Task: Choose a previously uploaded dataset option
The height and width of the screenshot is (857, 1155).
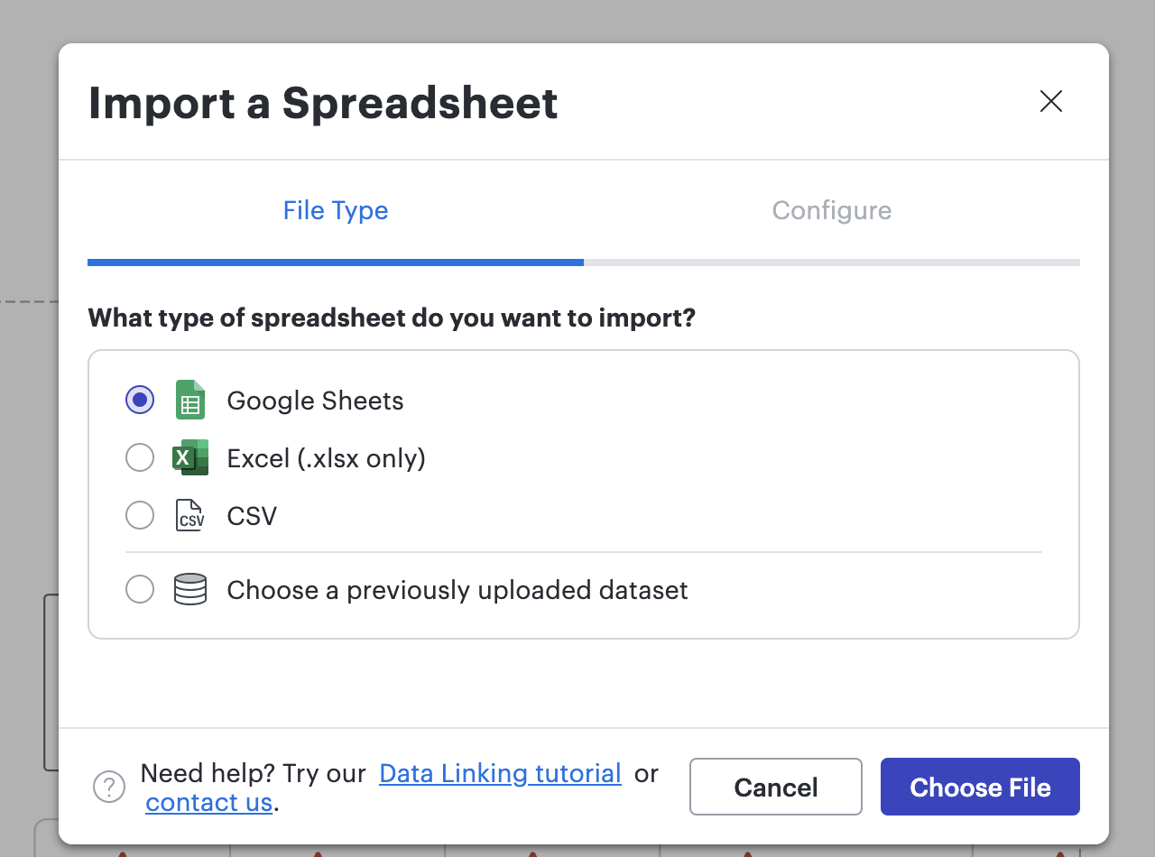Action: (140, 589)
